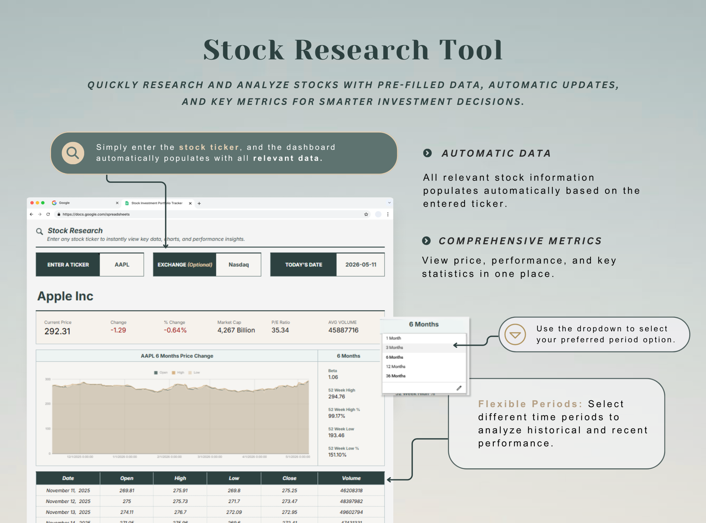Click the AAPL 6 Months Price Change chart title
Screen dimensions: 706x523
click(177, 356)
